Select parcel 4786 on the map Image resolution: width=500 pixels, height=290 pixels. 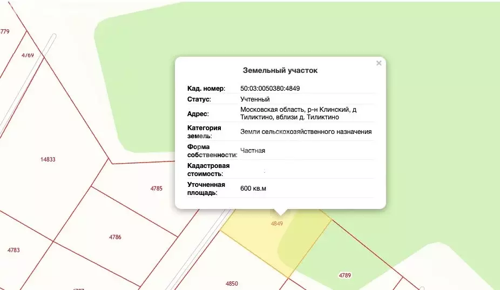pyautogui.click(x=115, y=237)
